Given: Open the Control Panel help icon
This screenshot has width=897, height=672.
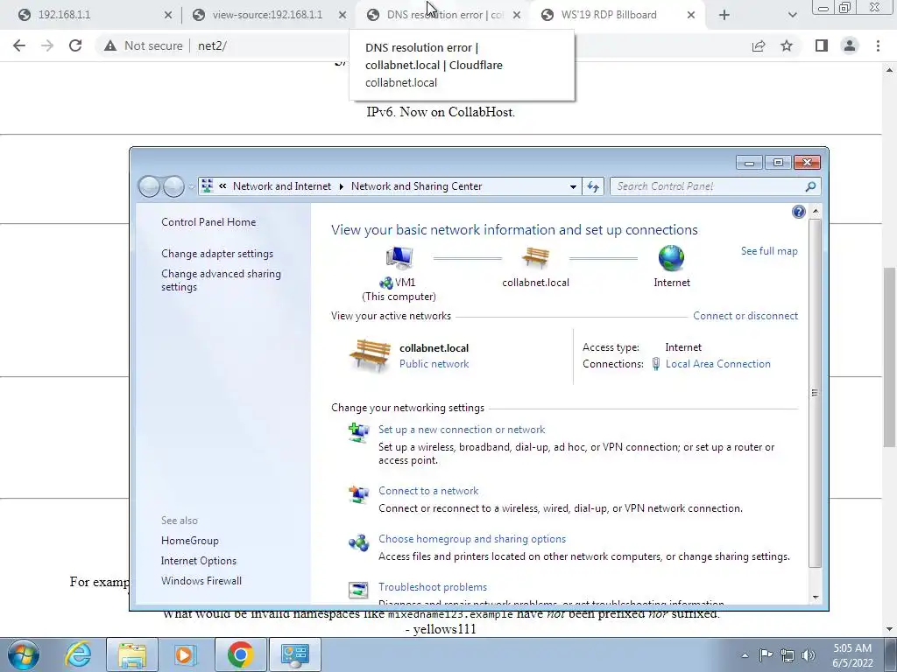Looking at the screenshot, I should (799, 212).
